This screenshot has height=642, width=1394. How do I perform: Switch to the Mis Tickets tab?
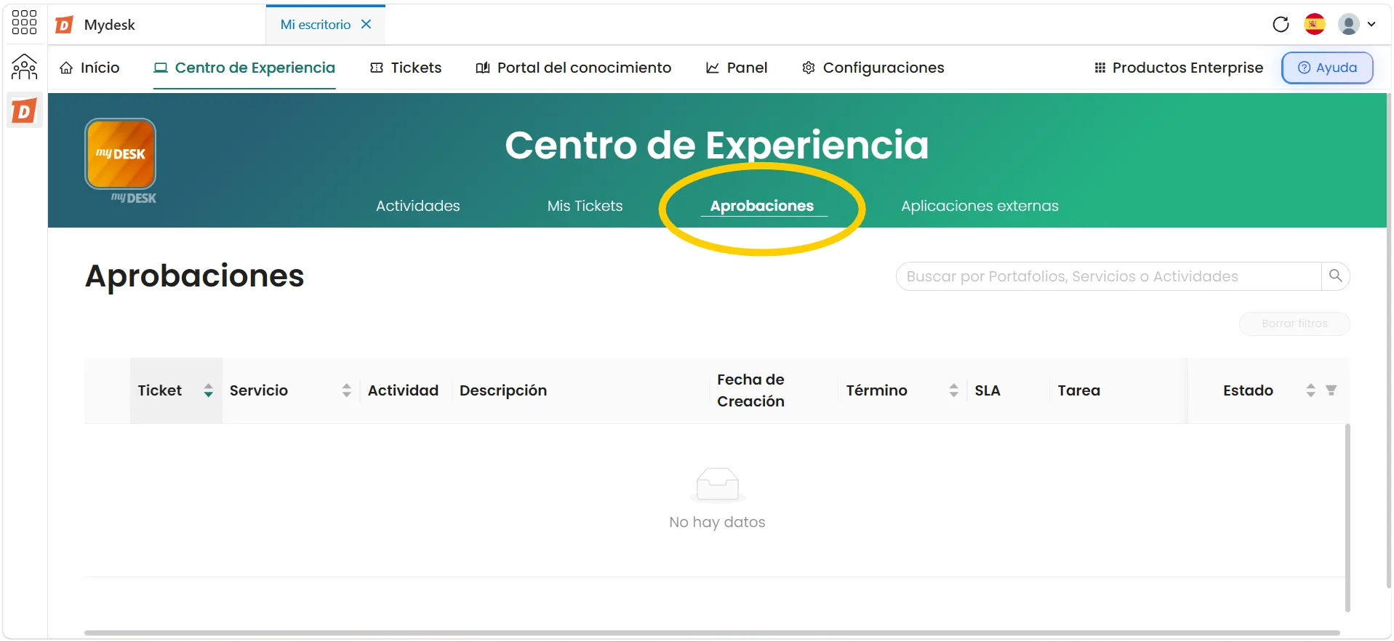coord(585,206)
